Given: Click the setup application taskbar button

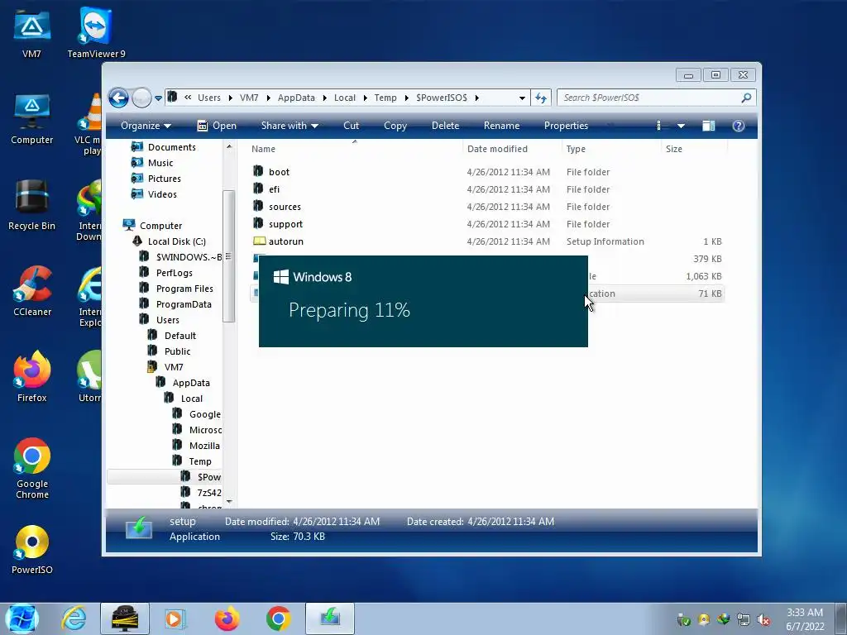Looking at the screenshot, I should (330, 618).
